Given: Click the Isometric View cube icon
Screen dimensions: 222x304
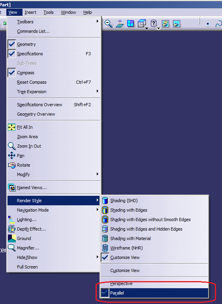Looking at the screenshot, I should click(x=142, y=24).
